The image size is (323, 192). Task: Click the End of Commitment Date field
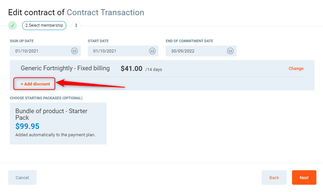click(194, 51)
